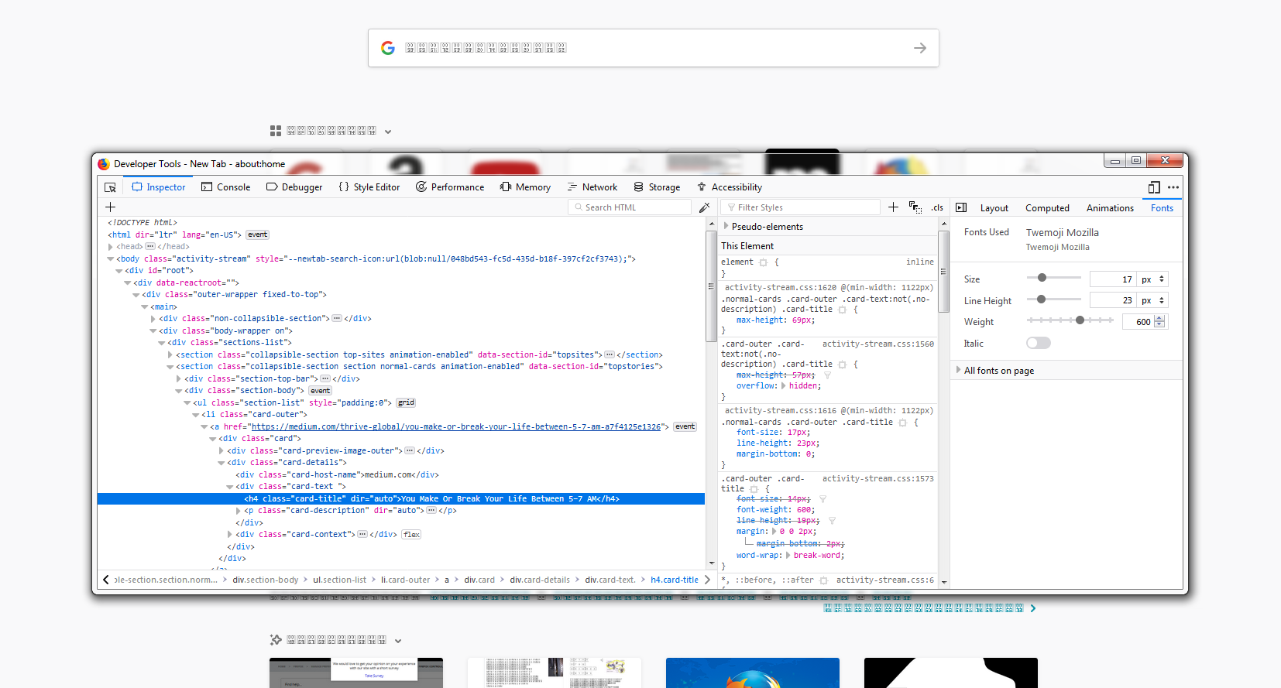1281x688 pixels.
Task: Click the create new node plus icon
Action: [110, 207]
